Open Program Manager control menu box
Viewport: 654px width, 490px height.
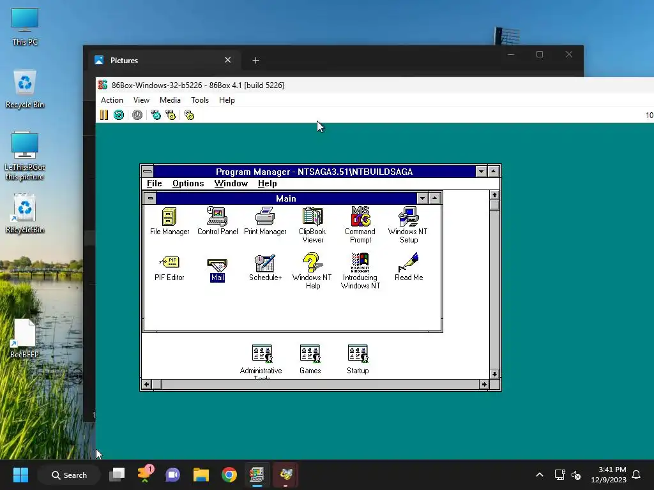point(148,171)
